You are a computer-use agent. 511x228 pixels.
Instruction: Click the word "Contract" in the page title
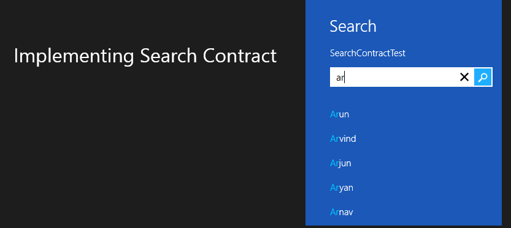point(239,56)
